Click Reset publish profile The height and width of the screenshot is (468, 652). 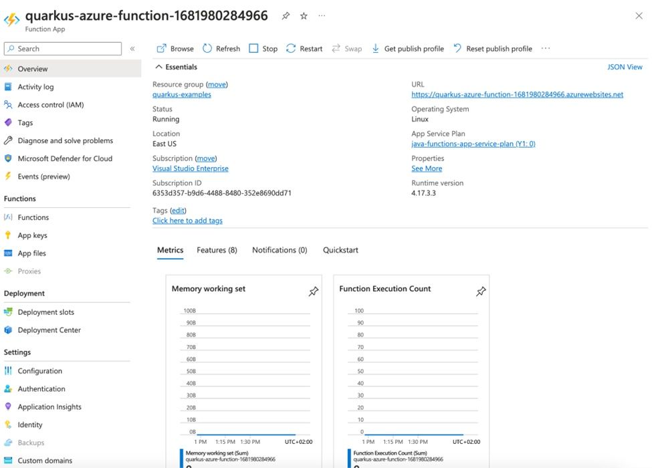[493, 49]
